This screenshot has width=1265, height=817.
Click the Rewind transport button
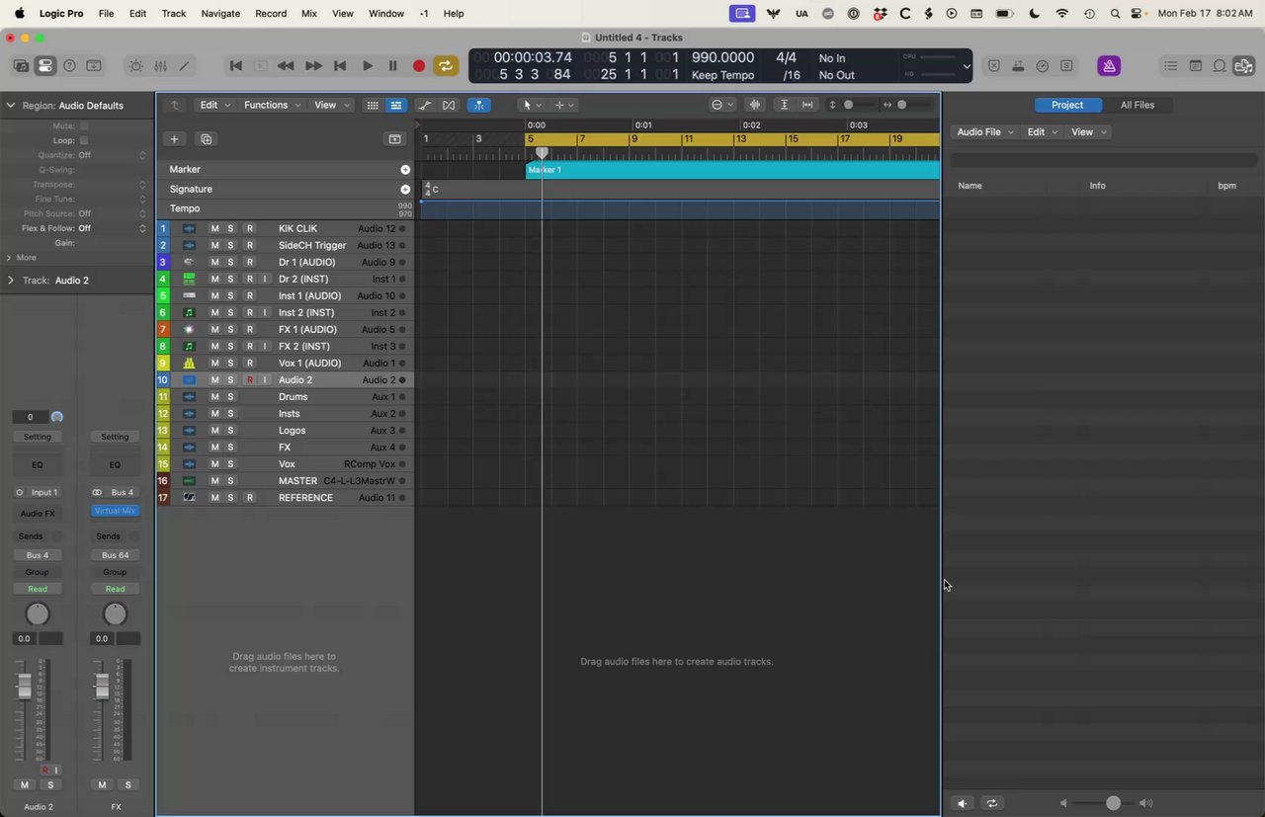[286, 66]
